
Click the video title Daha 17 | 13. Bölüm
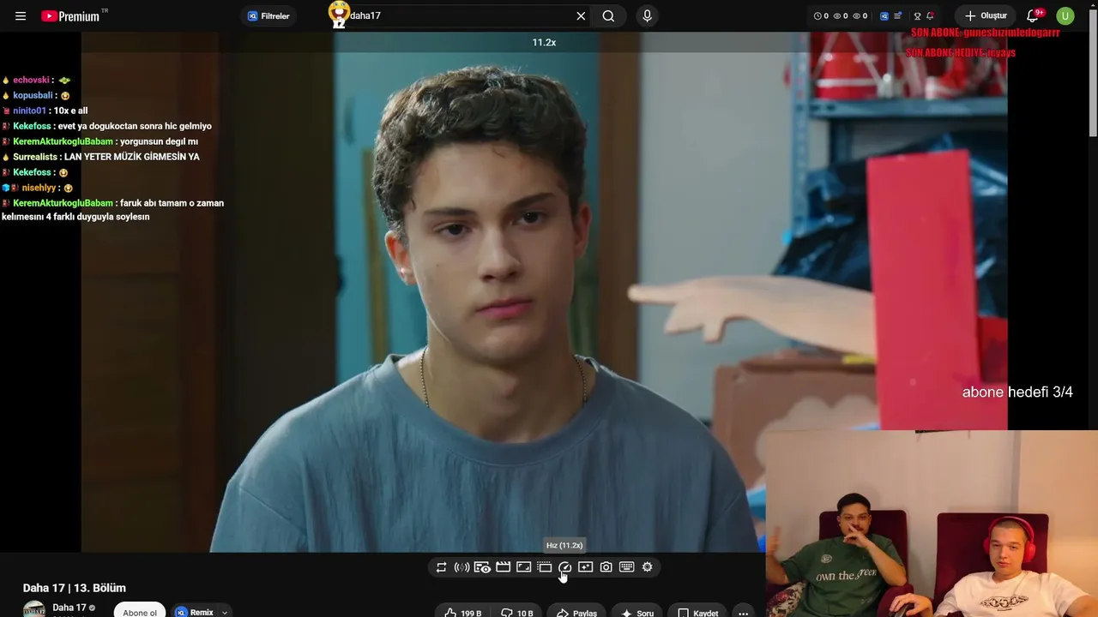[75, 588]
